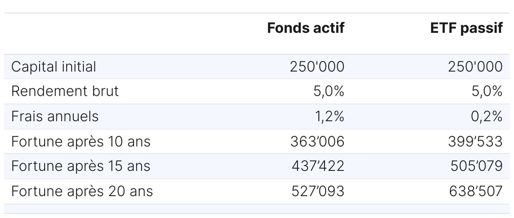Click the Fonds actif capital initial 250'000

pyautogui.click(x=317, y=66)
